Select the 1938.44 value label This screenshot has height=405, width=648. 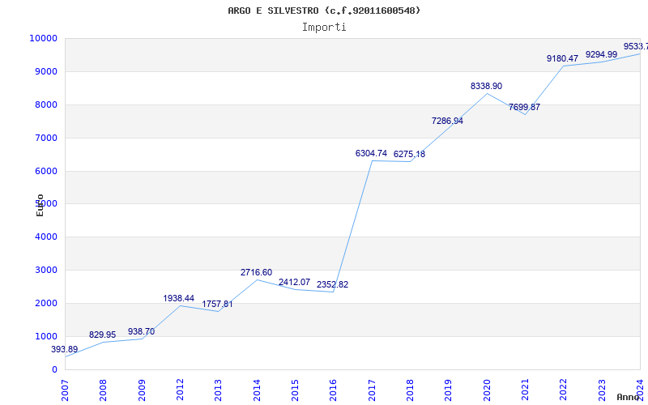click(x=179, y=298)
